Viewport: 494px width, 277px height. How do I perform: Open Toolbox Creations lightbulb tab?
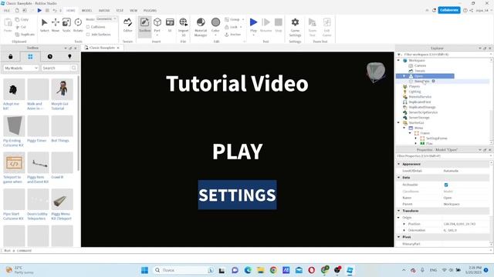click(69, 56)
